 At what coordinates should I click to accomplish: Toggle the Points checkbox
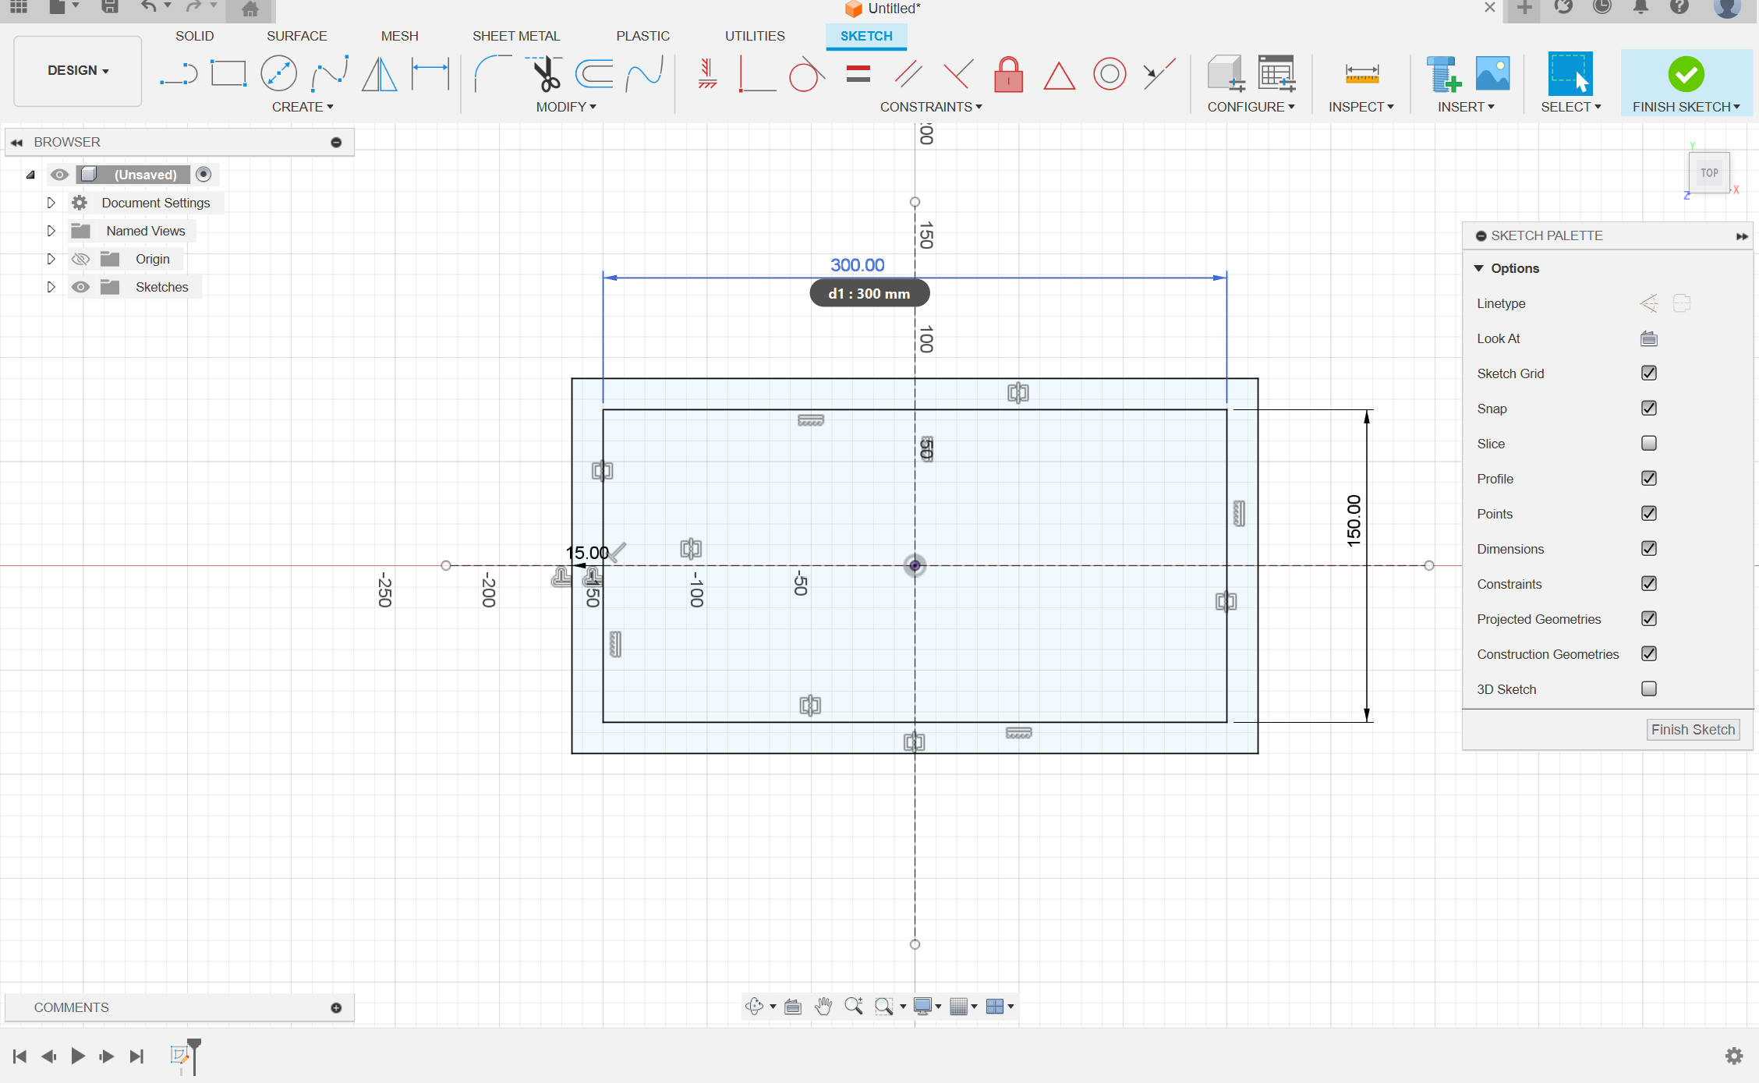(1648, 513)
